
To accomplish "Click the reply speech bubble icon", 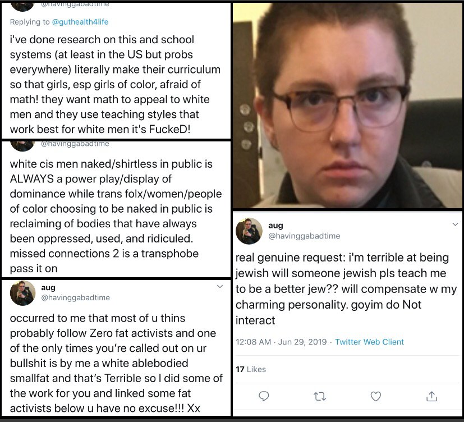I will coord(264,396).
